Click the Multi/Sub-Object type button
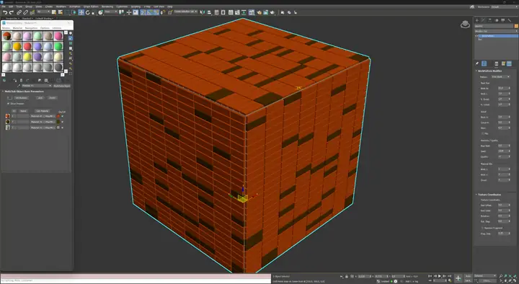The height and width of the screenshot is (284, 519). click(x=62, y=86)
